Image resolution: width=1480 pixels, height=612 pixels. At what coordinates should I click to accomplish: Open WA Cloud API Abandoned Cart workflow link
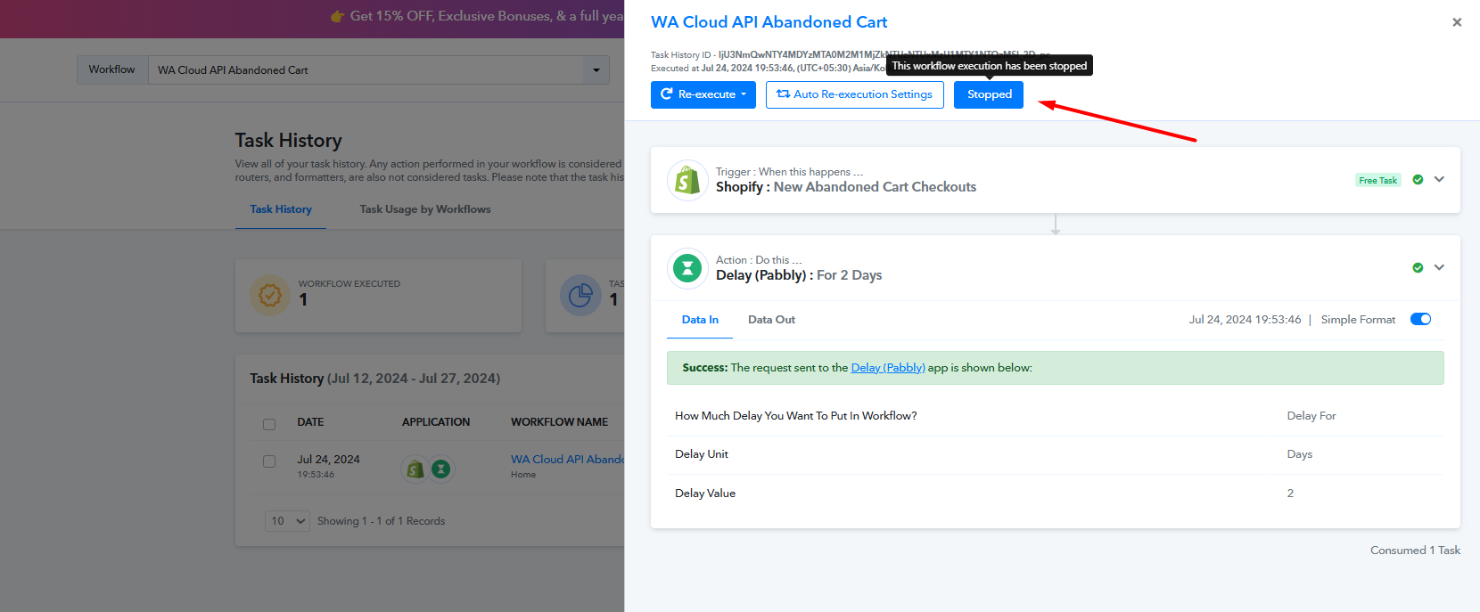coord(568,460)
